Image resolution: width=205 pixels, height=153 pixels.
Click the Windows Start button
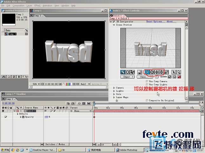tap(5, 150)
